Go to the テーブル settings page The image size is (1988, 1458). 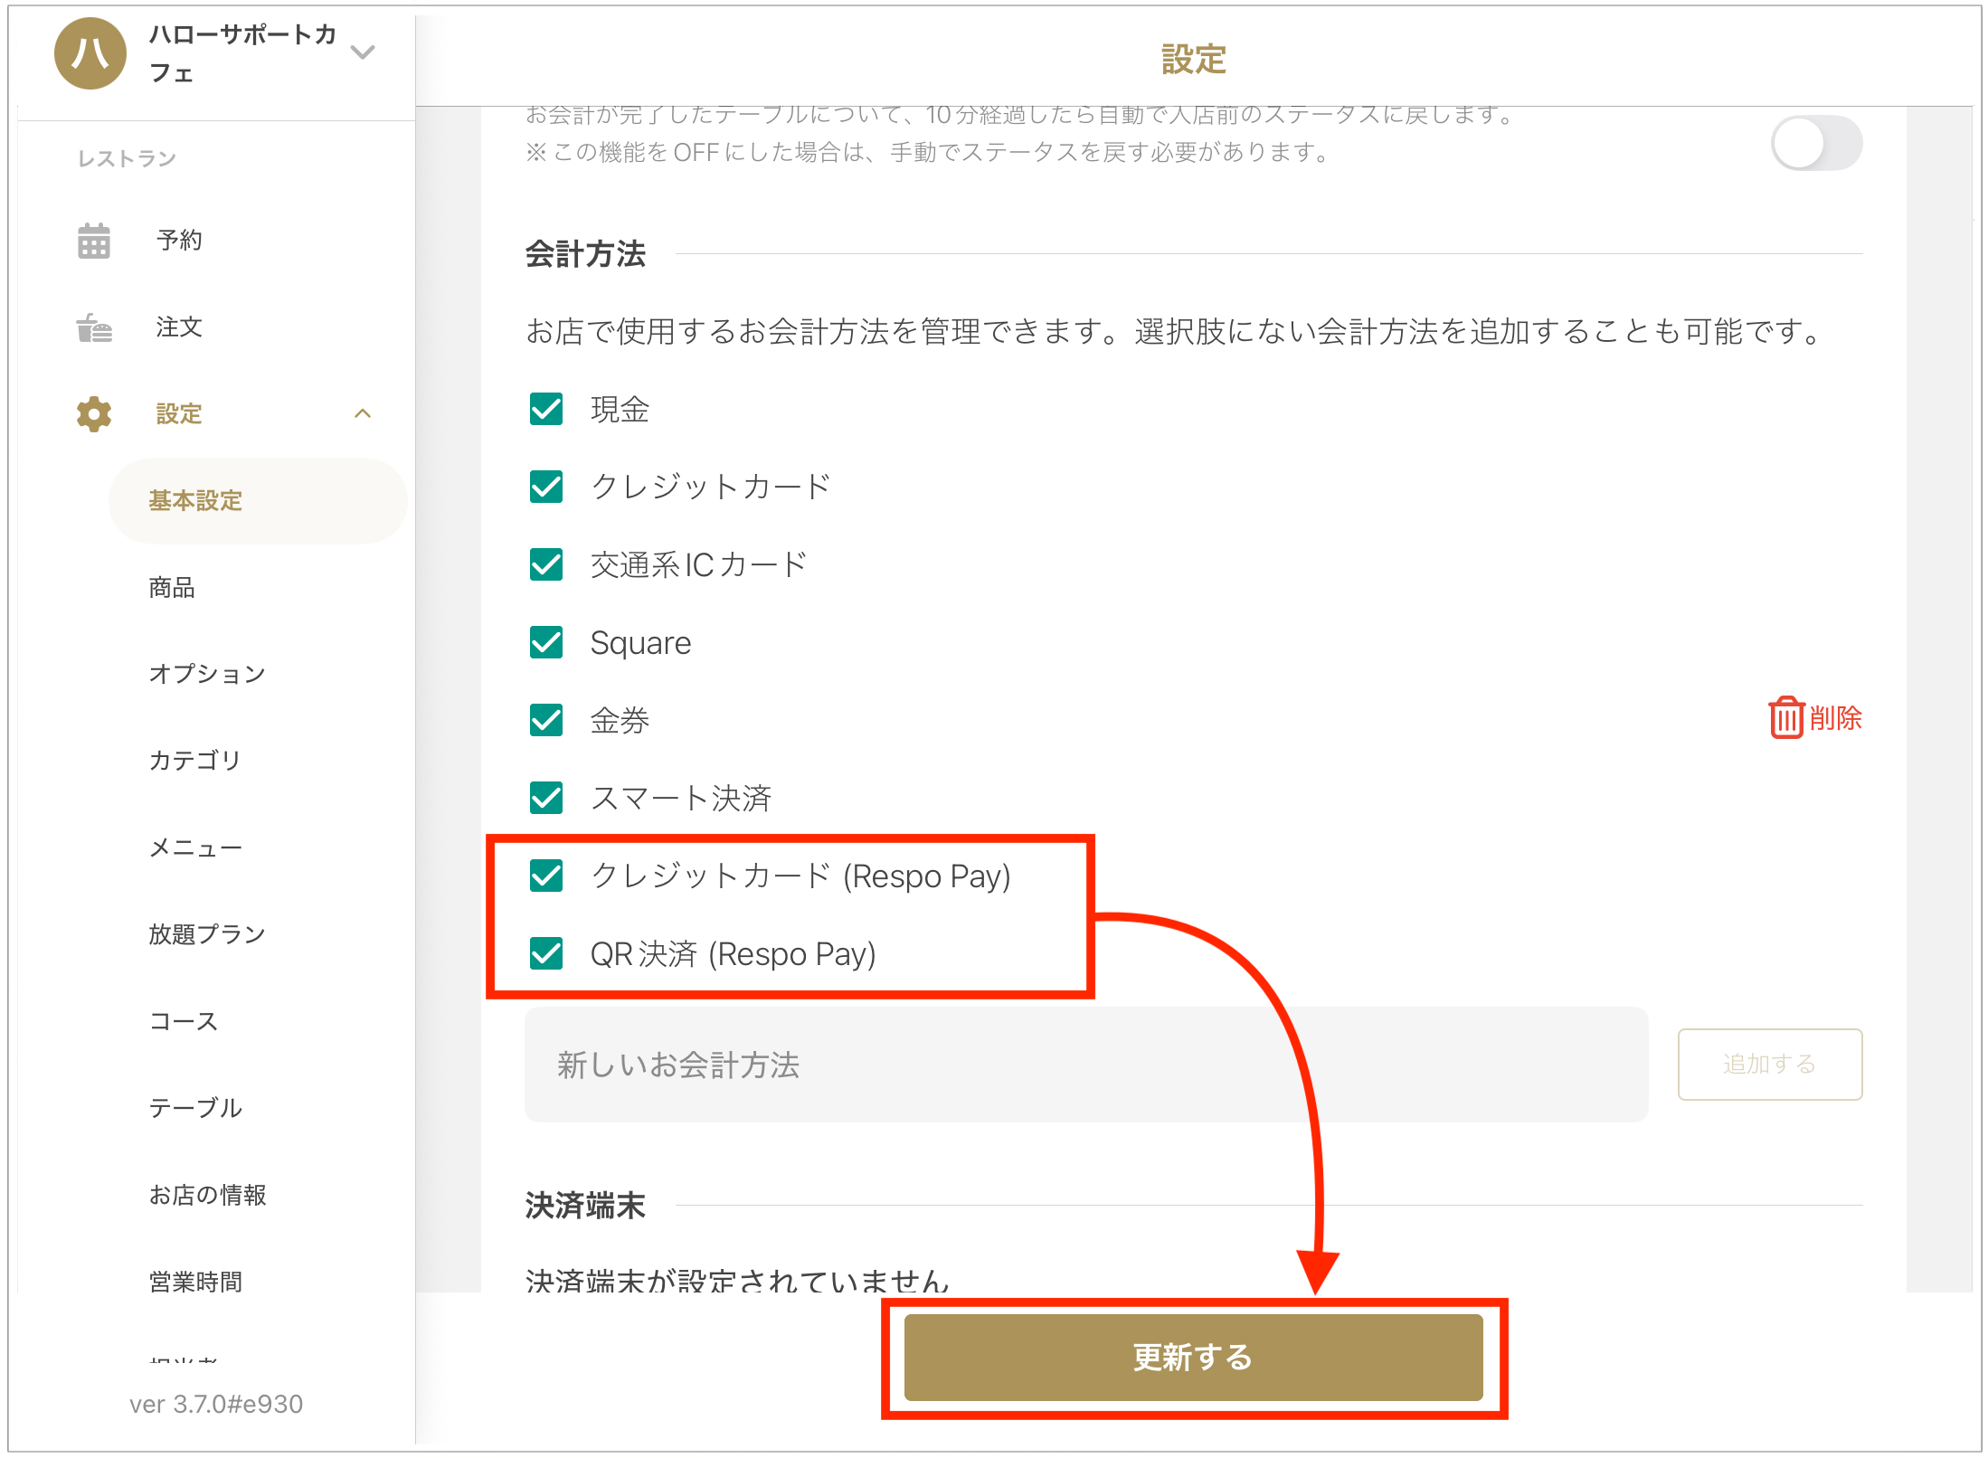195,1108
